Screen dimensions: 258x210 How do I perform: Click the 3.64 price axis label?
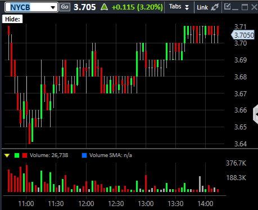pos(241,144)
